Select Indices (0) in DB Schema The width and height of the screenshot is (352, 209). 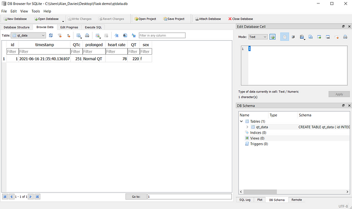(x=258, y=133)
